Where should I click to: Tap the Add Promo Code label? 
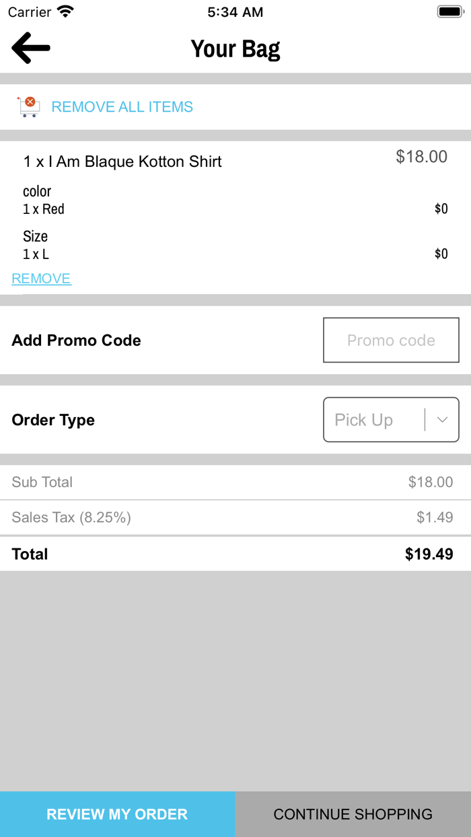pos(76,340)
